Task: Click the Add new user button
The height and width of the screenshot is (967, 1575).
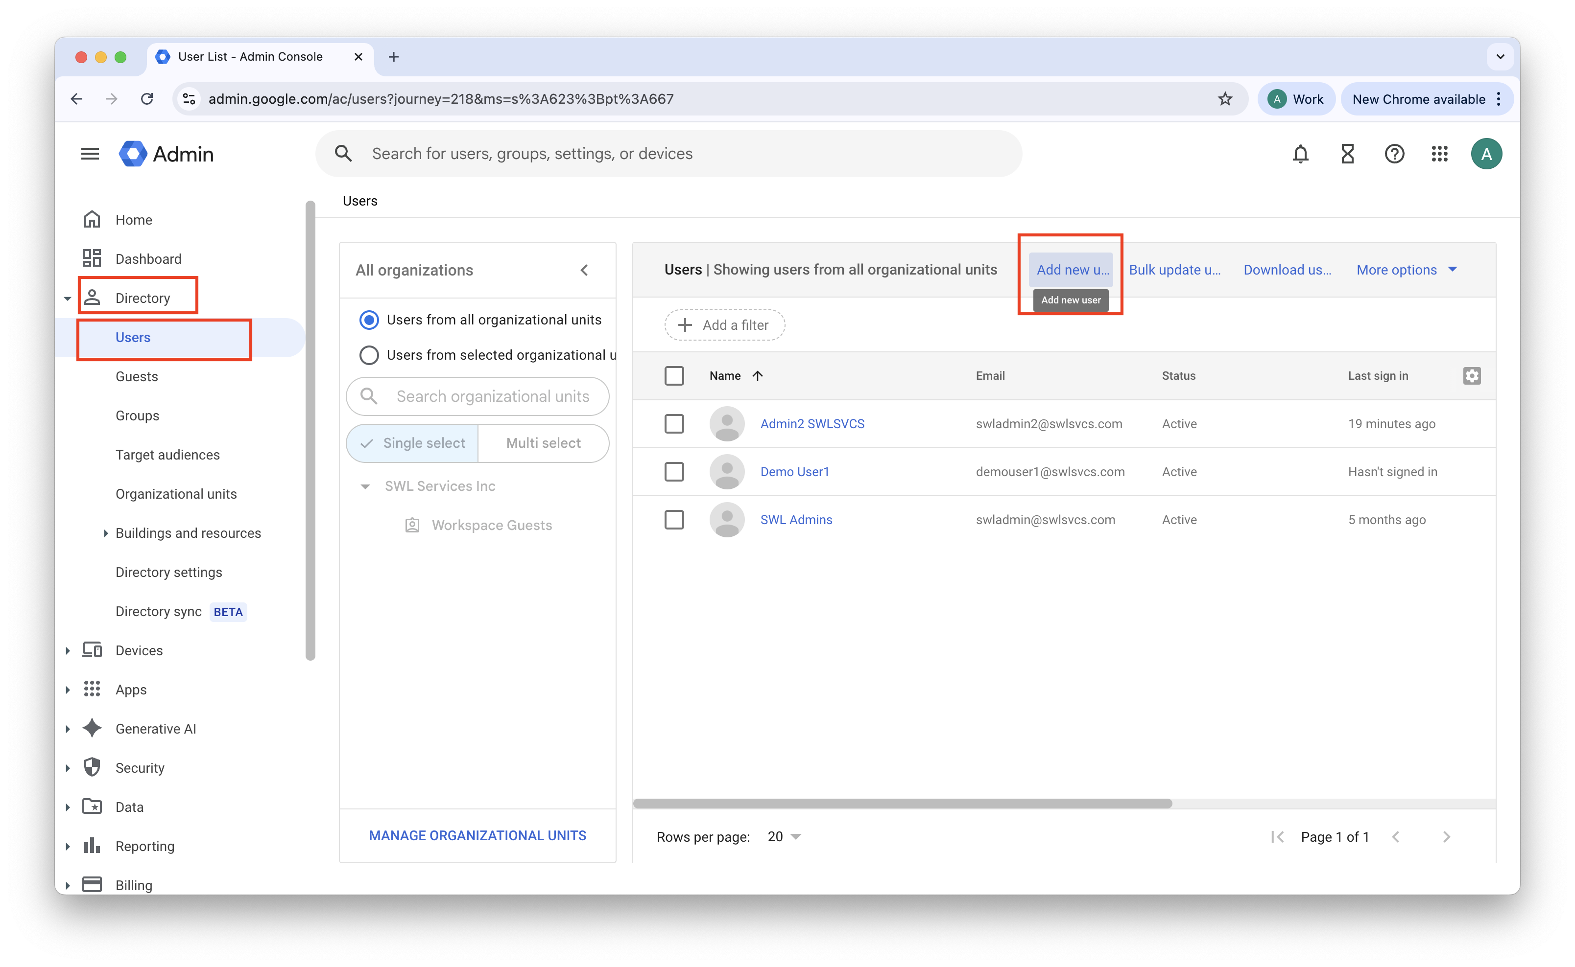Action: 1072,270
